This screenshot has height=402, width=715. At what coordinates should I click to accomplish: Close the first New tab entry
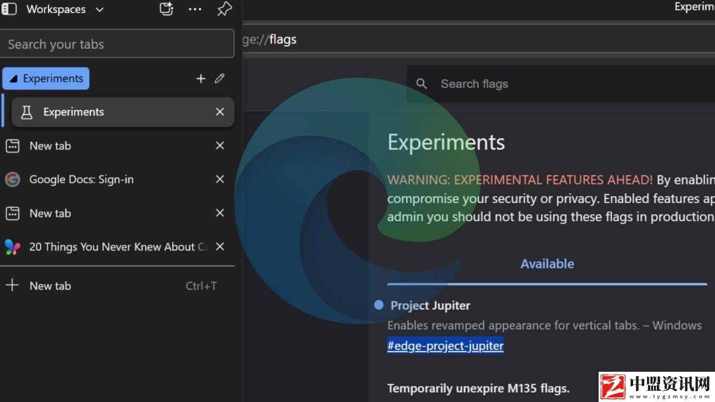click(x=220, y=146)
